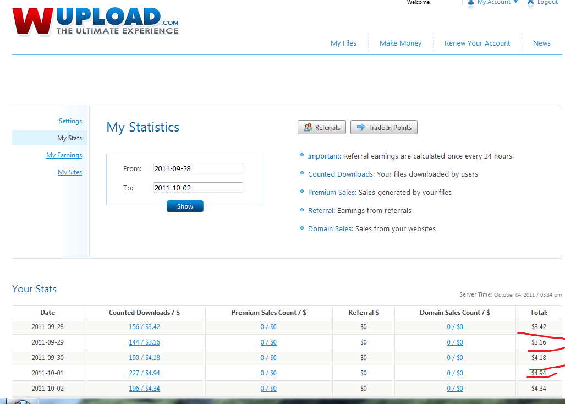Image resolution: width=565 pixels, height=404 pixels.
Task: Click the My Statistics heading
Action: (142, 127)
